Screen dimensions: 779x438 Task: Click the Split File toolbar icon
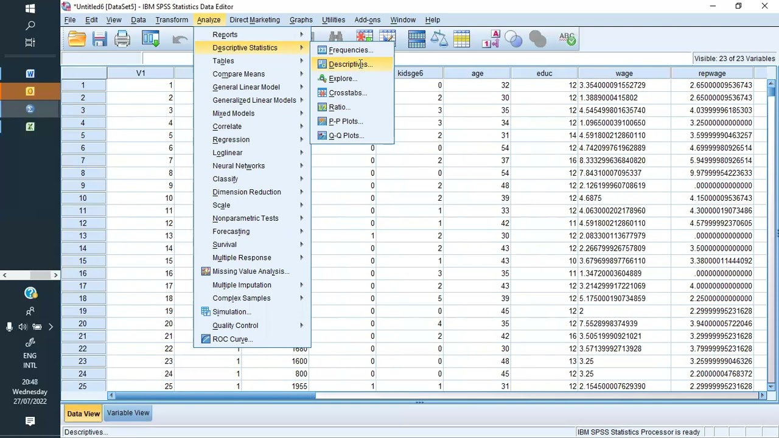point(417,40)
